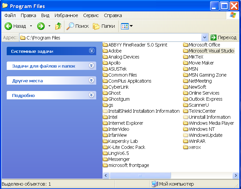Select the Messenger folder name
The image size is (241, 189).
(x=119, y=159)
